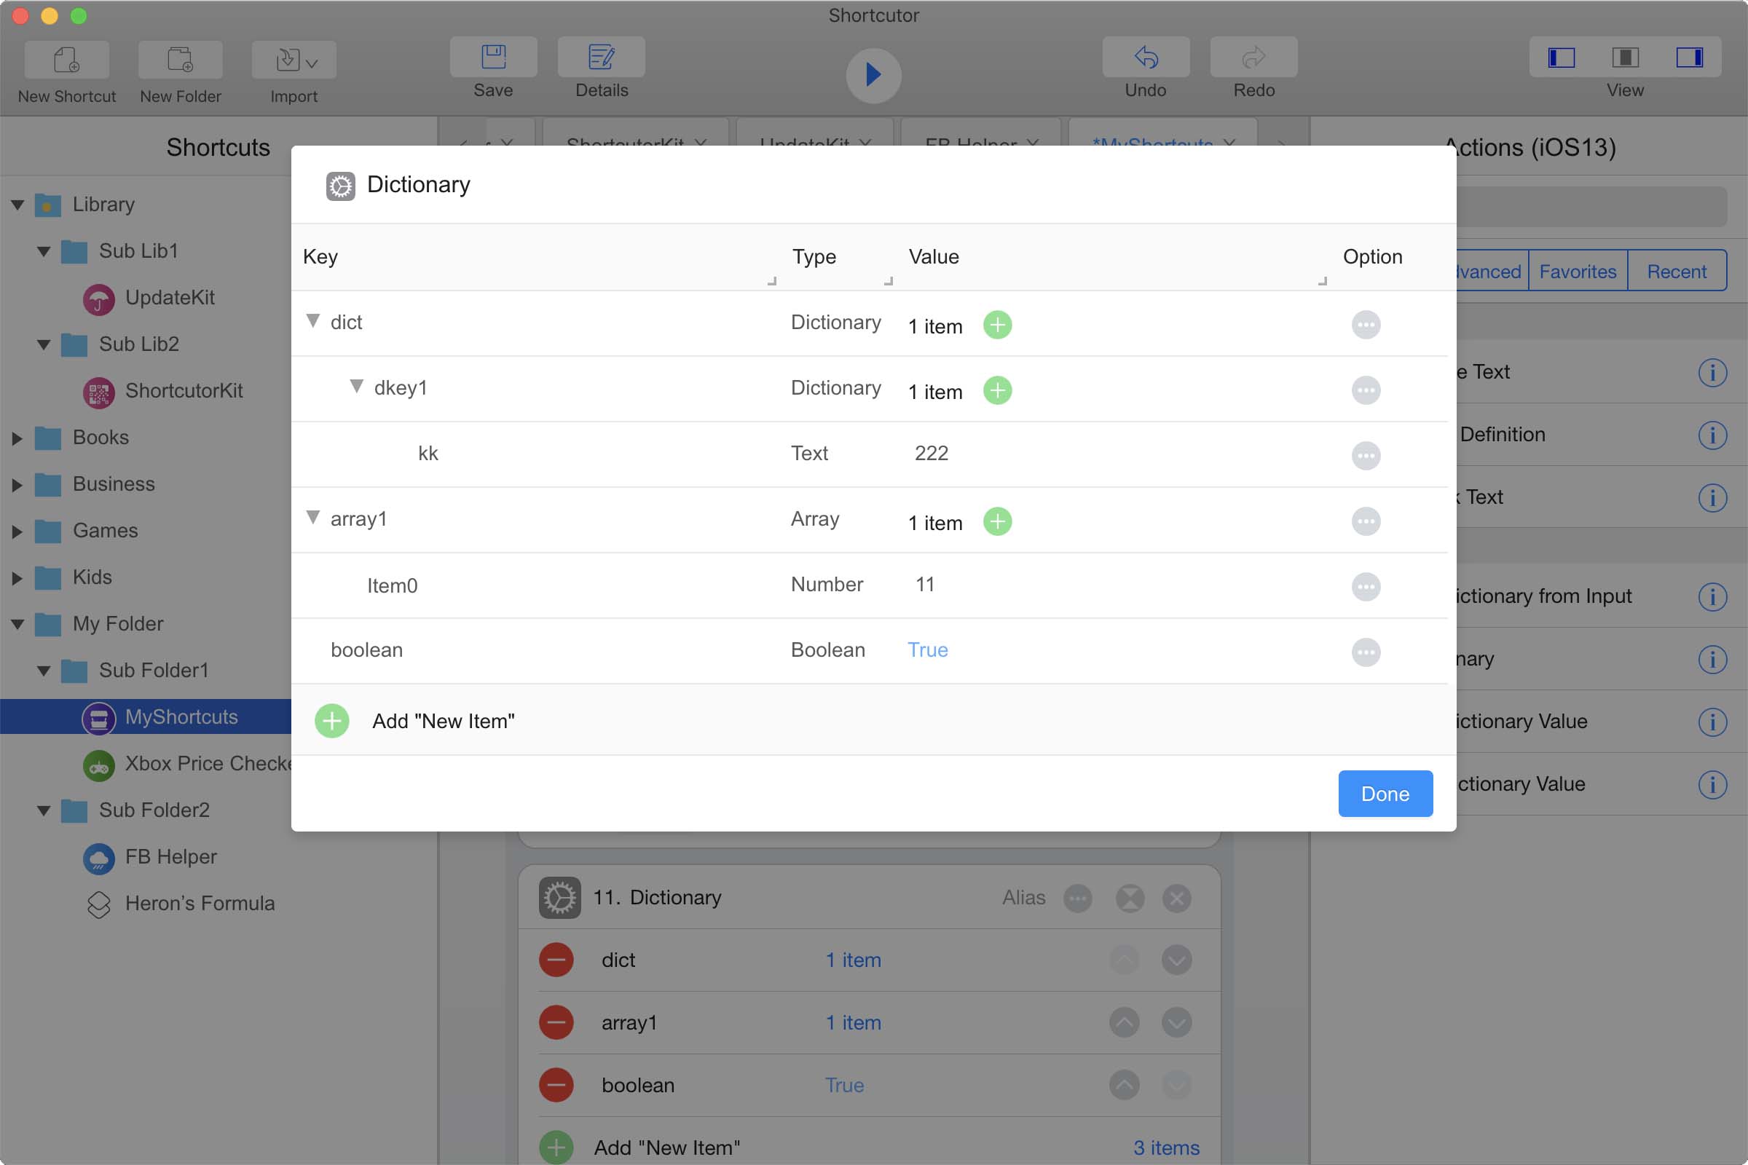
Task: Open the Import dropdown
Action: pos(294,60)
